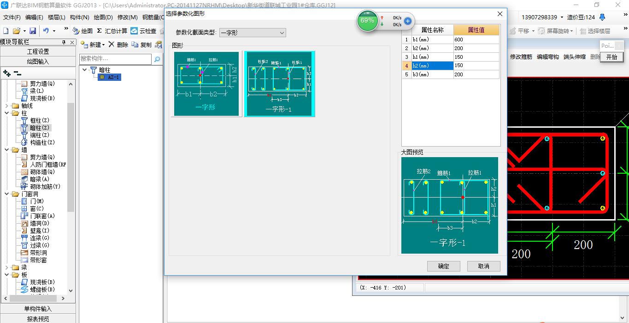The height and width of the screenshot is (323, 629).
Task: Select 砌体加筋(Y) in the tree
Action: point(45,187)
